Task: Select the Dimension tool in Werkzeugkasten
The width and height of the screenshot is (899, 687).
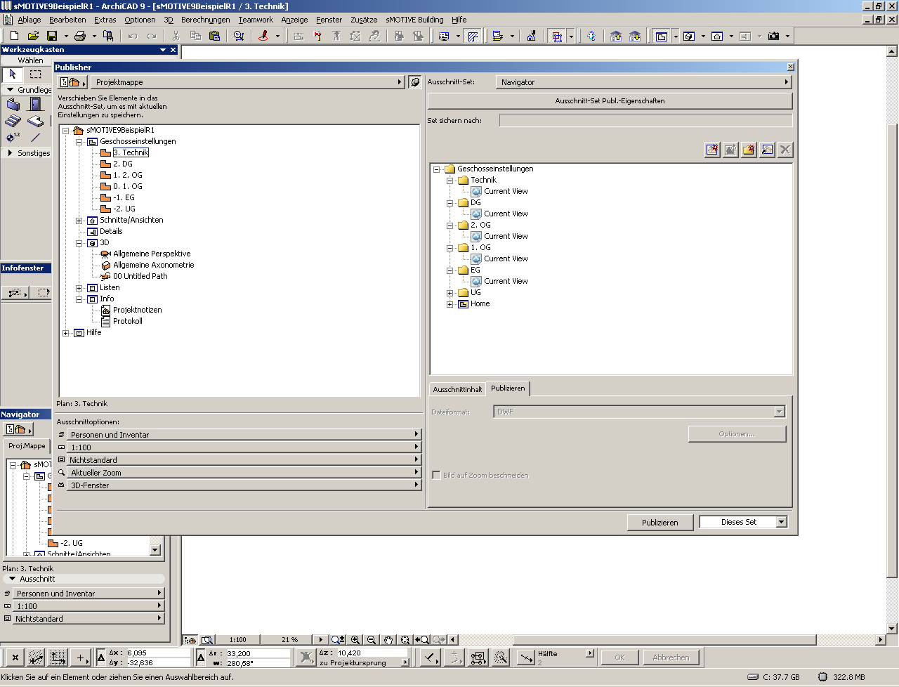Action: click(13, 137)
